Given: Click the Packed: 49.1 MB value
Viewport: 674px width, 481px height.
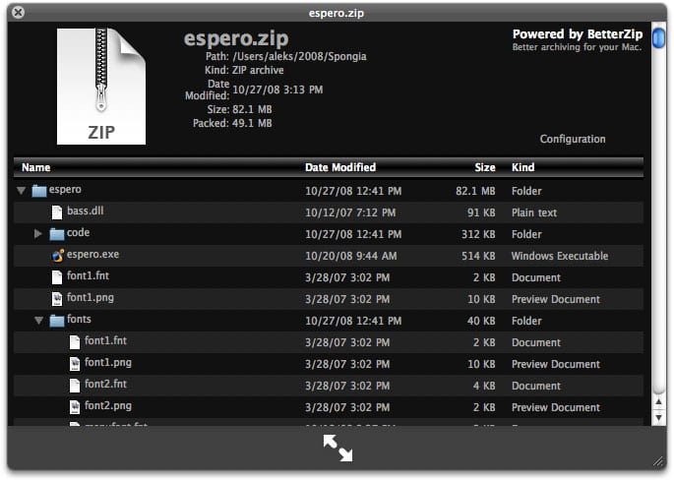Looking at the screenshot, I should [x=252, y=123].
